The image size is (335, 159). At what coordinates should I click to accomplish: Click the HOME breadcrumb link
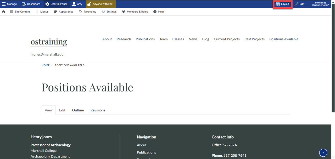tap(46, 65)
